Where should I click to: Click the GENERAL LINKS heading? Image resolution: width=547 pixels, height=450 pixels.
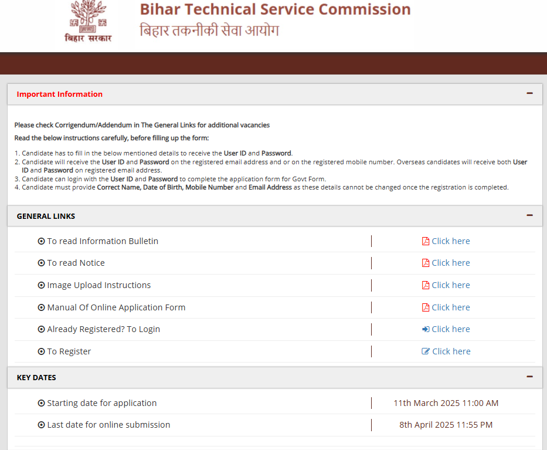coord(46,216)
